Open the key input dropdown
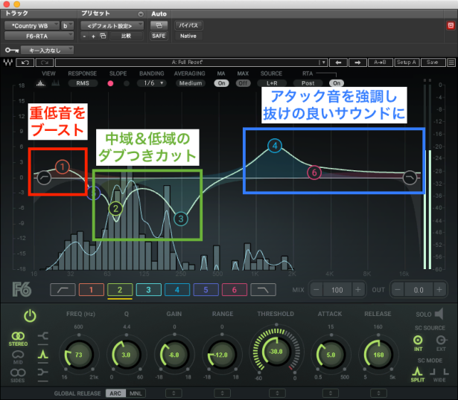Screen dimensions: 458x400 pyautogui.click(x=48, y=51)
